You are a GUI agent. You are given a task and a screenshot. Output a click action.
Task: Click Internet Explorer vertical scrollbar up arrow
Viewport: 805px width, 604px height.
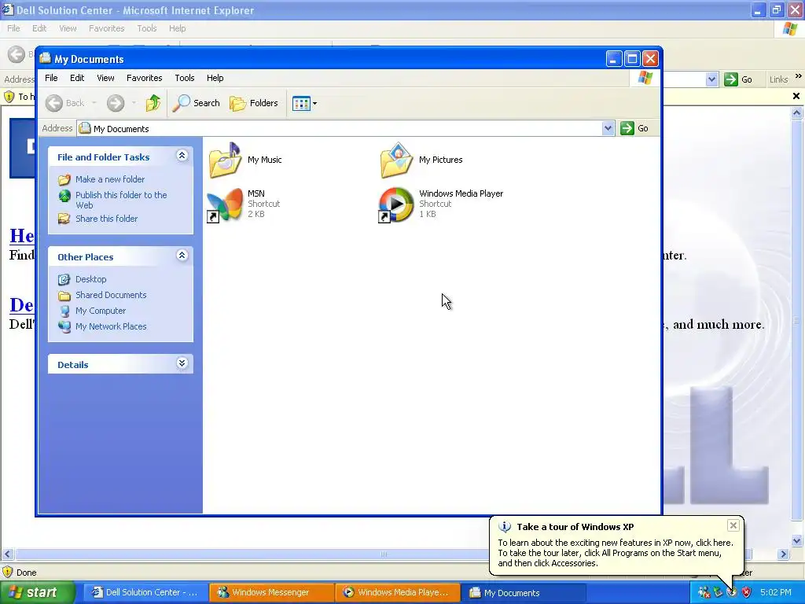[797, 113]
